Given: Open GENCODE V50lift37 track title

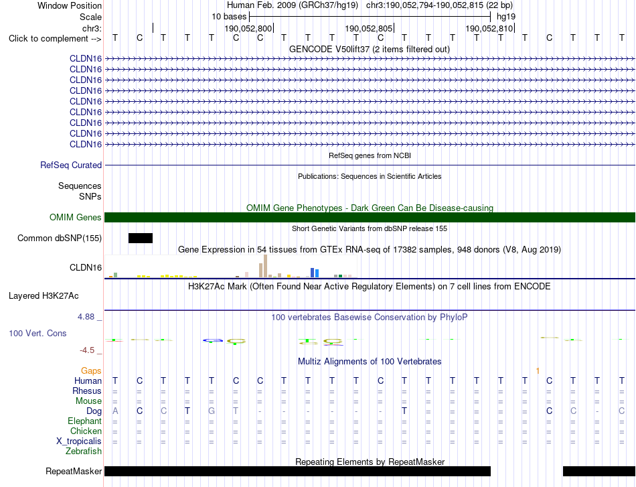Looking at the screenshot, I should pyautogui.click(x=369, y=49).
